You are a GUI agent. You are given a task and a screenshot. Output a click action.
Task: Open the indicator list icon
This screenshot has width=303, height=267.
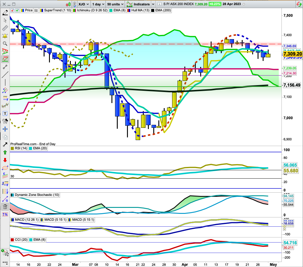36,10
